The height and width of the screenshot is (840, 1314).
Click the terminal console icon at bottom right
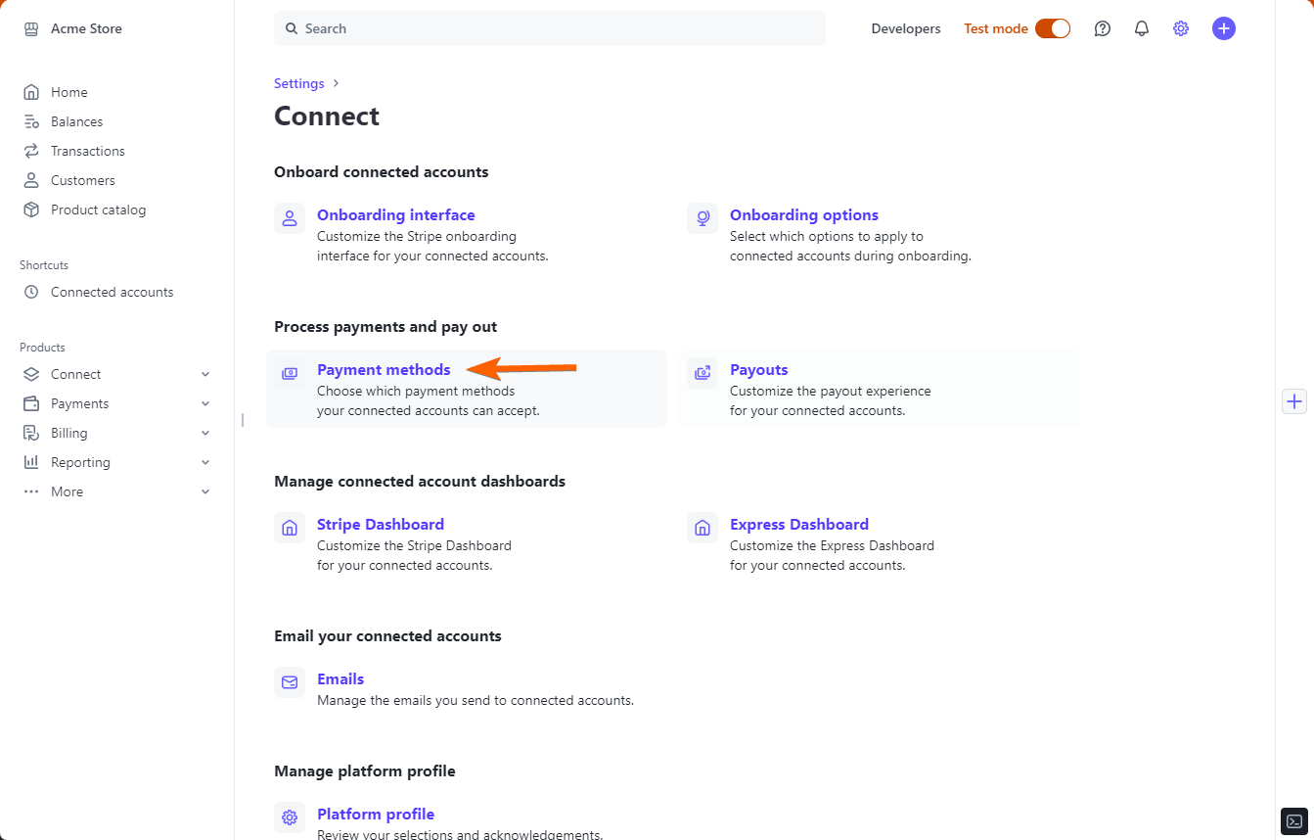1293,820
